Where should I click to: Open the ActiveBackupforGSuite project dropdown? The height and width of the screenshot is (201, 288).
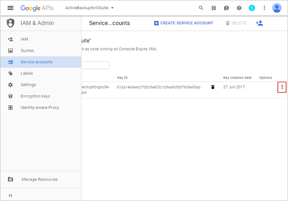pyautogui.click(x=89, y=8)
